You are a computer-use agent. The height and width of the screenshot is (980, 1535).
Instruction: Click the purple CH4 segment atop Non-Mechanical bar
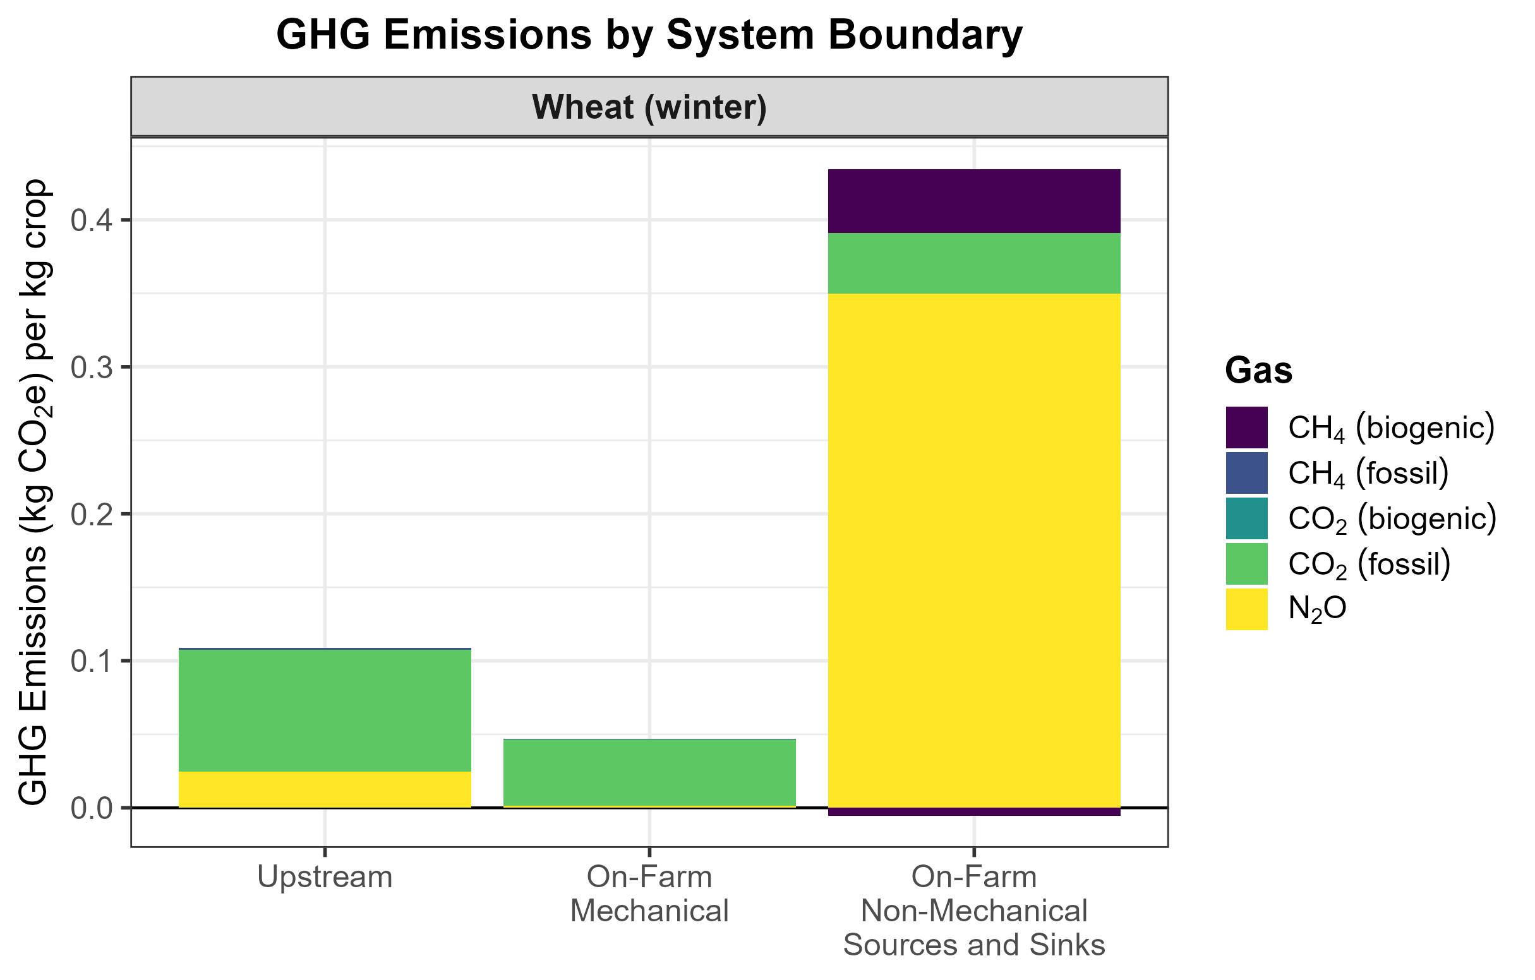973,201
